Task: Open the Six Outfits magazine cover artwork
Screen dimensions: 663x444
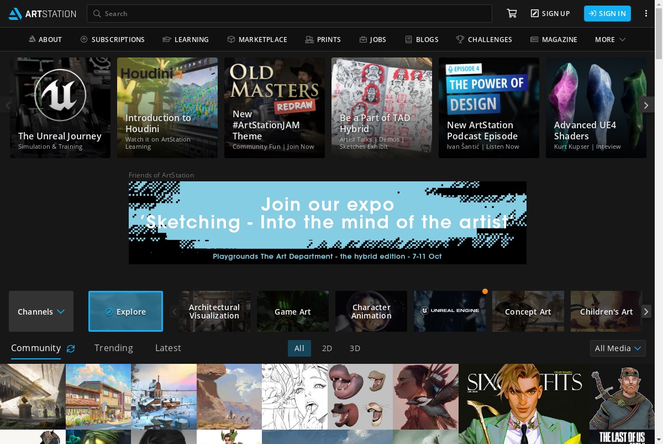Action: (524, 404)
